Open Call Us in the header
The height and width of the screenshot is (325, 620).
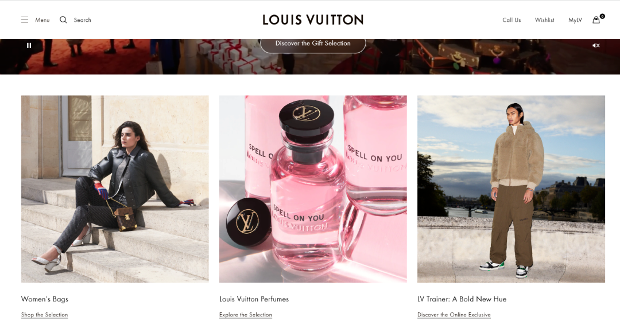511,19
